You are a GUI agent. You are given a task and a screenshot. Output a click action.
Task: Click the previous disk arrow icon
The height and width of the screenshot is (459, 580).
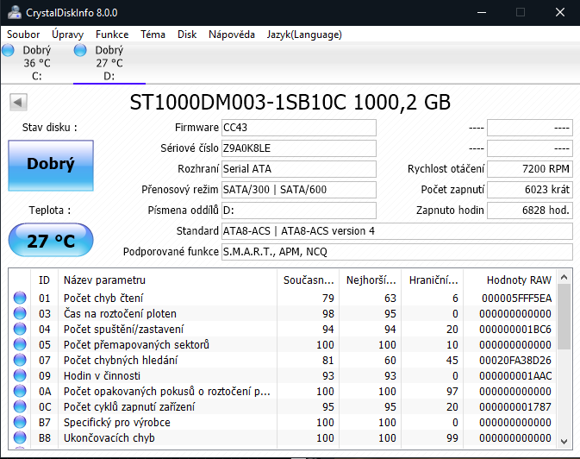(x=17, y=103)
